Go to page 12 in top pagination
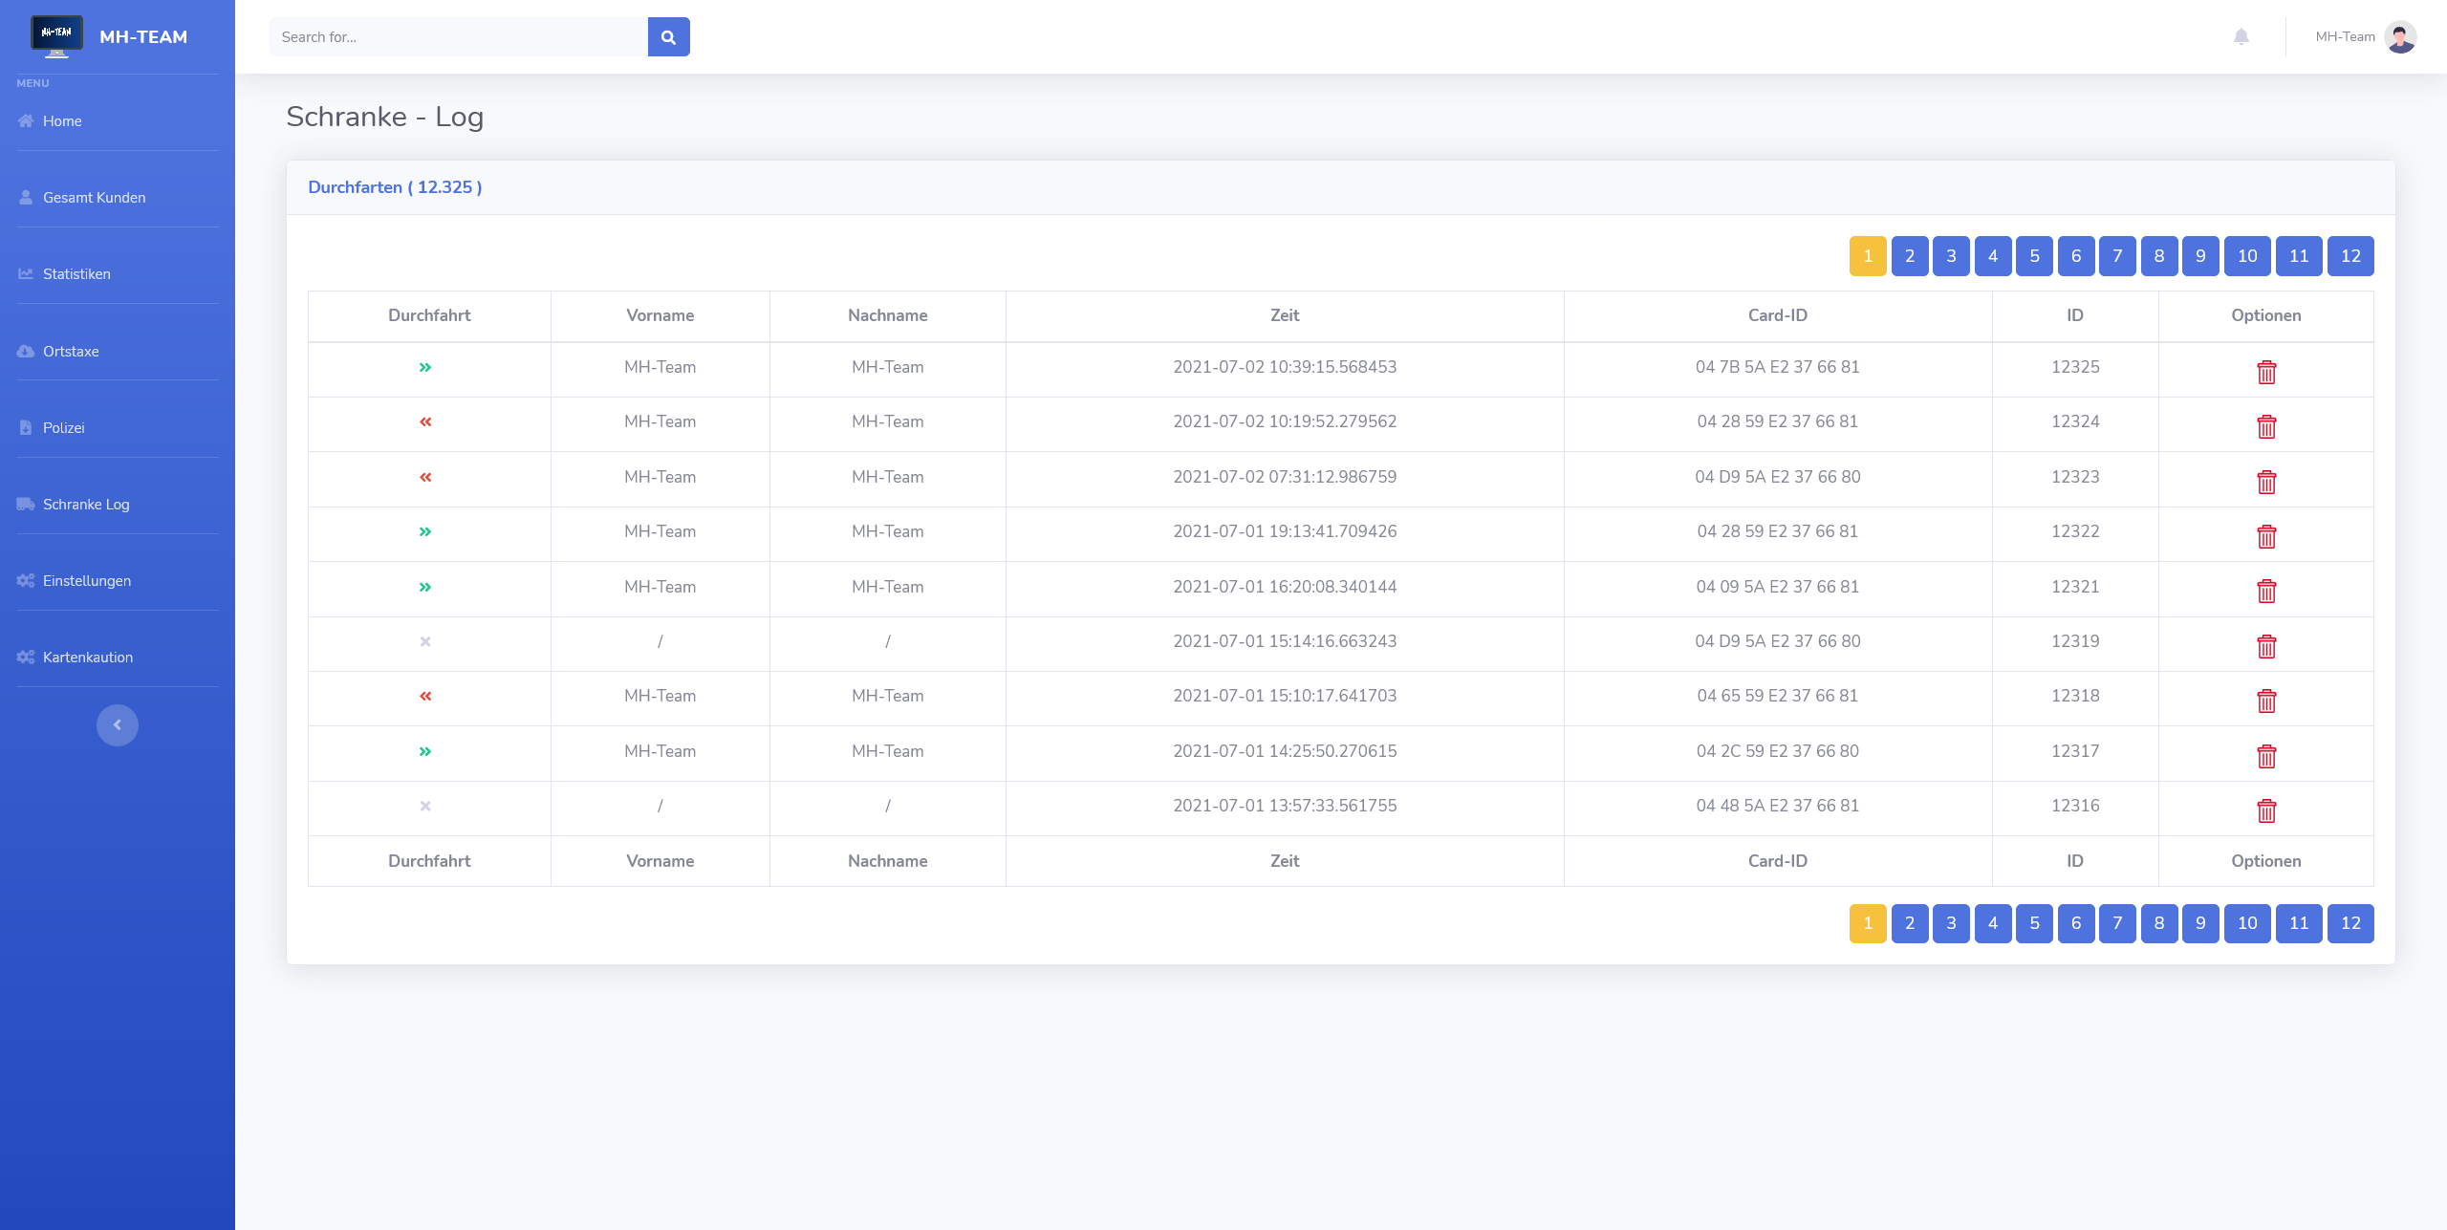 tap(2350, 256)
